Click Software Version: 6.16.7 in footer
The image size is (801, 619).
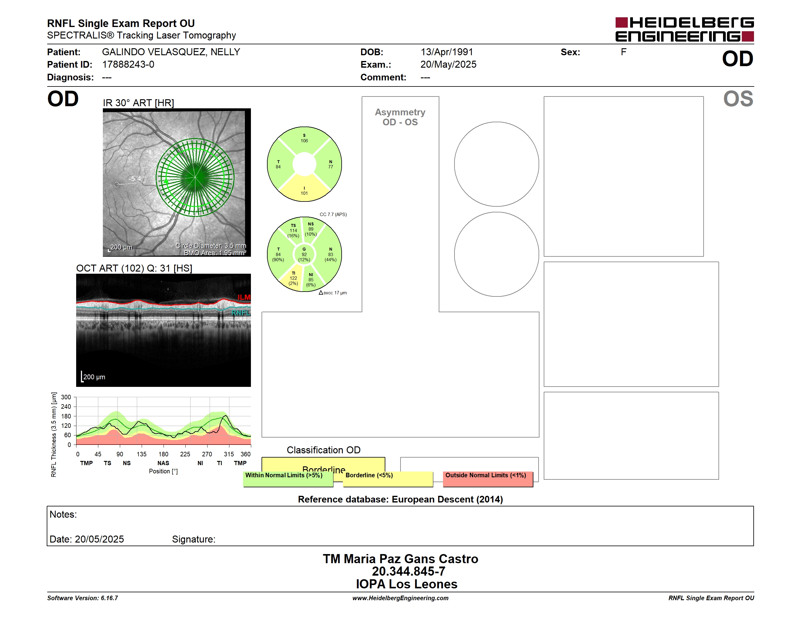coord(83,598)
